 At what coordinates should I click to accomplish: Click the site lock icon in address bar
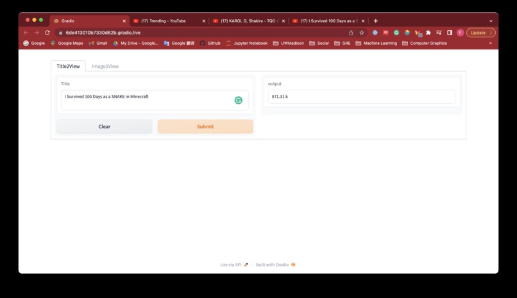click(60, 33)
